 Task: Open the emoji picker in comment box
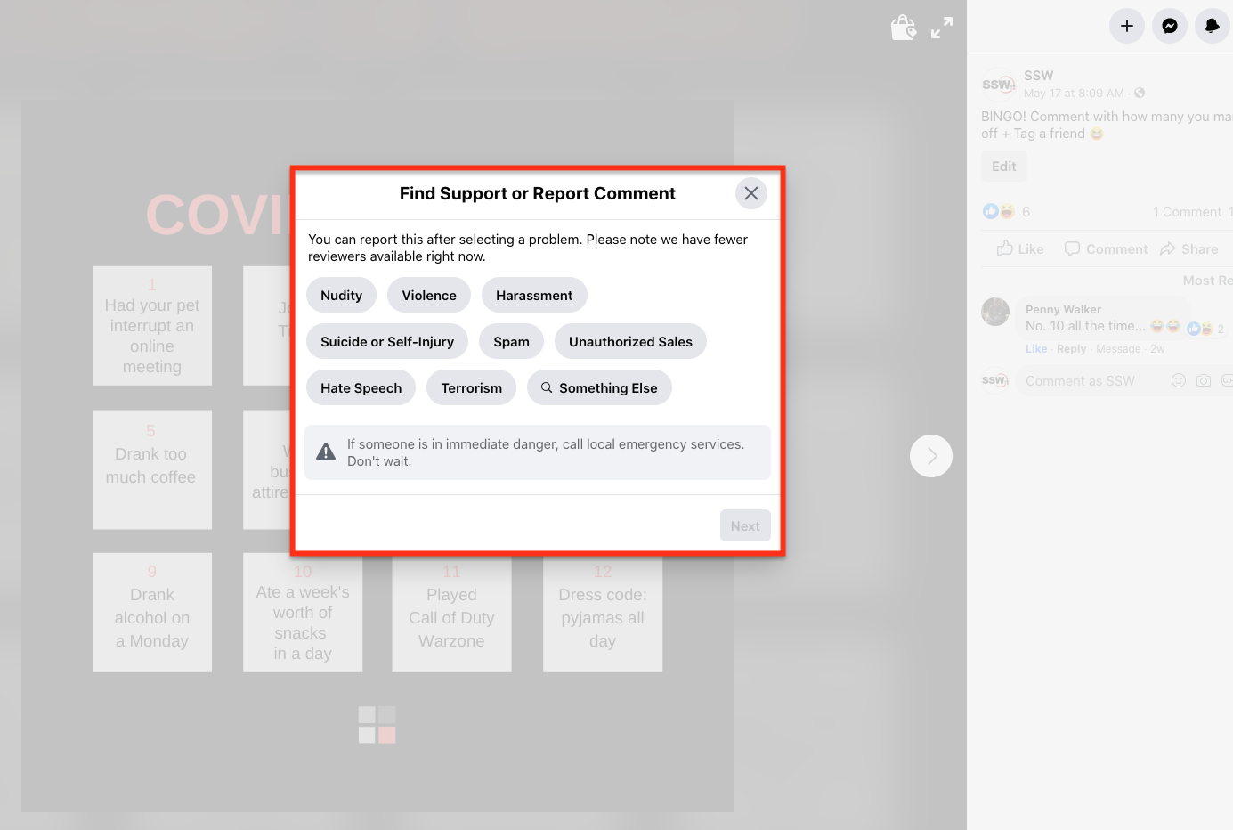pyautogui.click(x=1178, y=381)
